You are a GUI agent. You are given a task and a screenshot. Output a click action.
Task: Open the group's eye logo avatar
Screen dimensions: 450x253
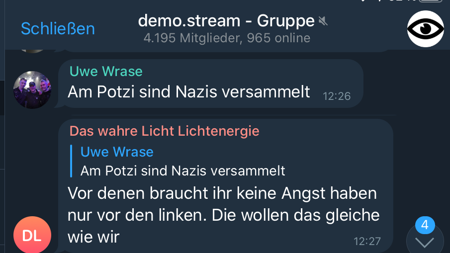[x=425, y=29]
